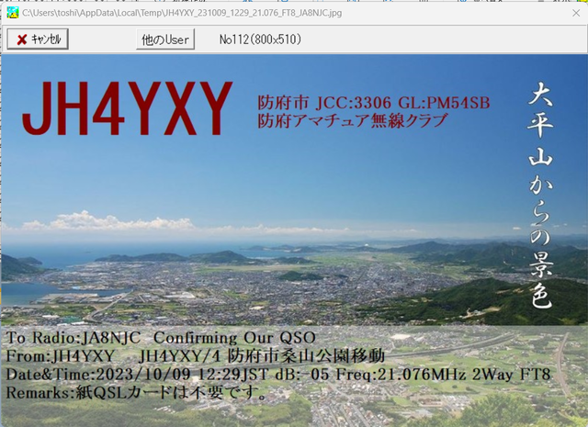The image size is (588, 427).
Task: Open the 他のUser button
Action: click(165, 39)
